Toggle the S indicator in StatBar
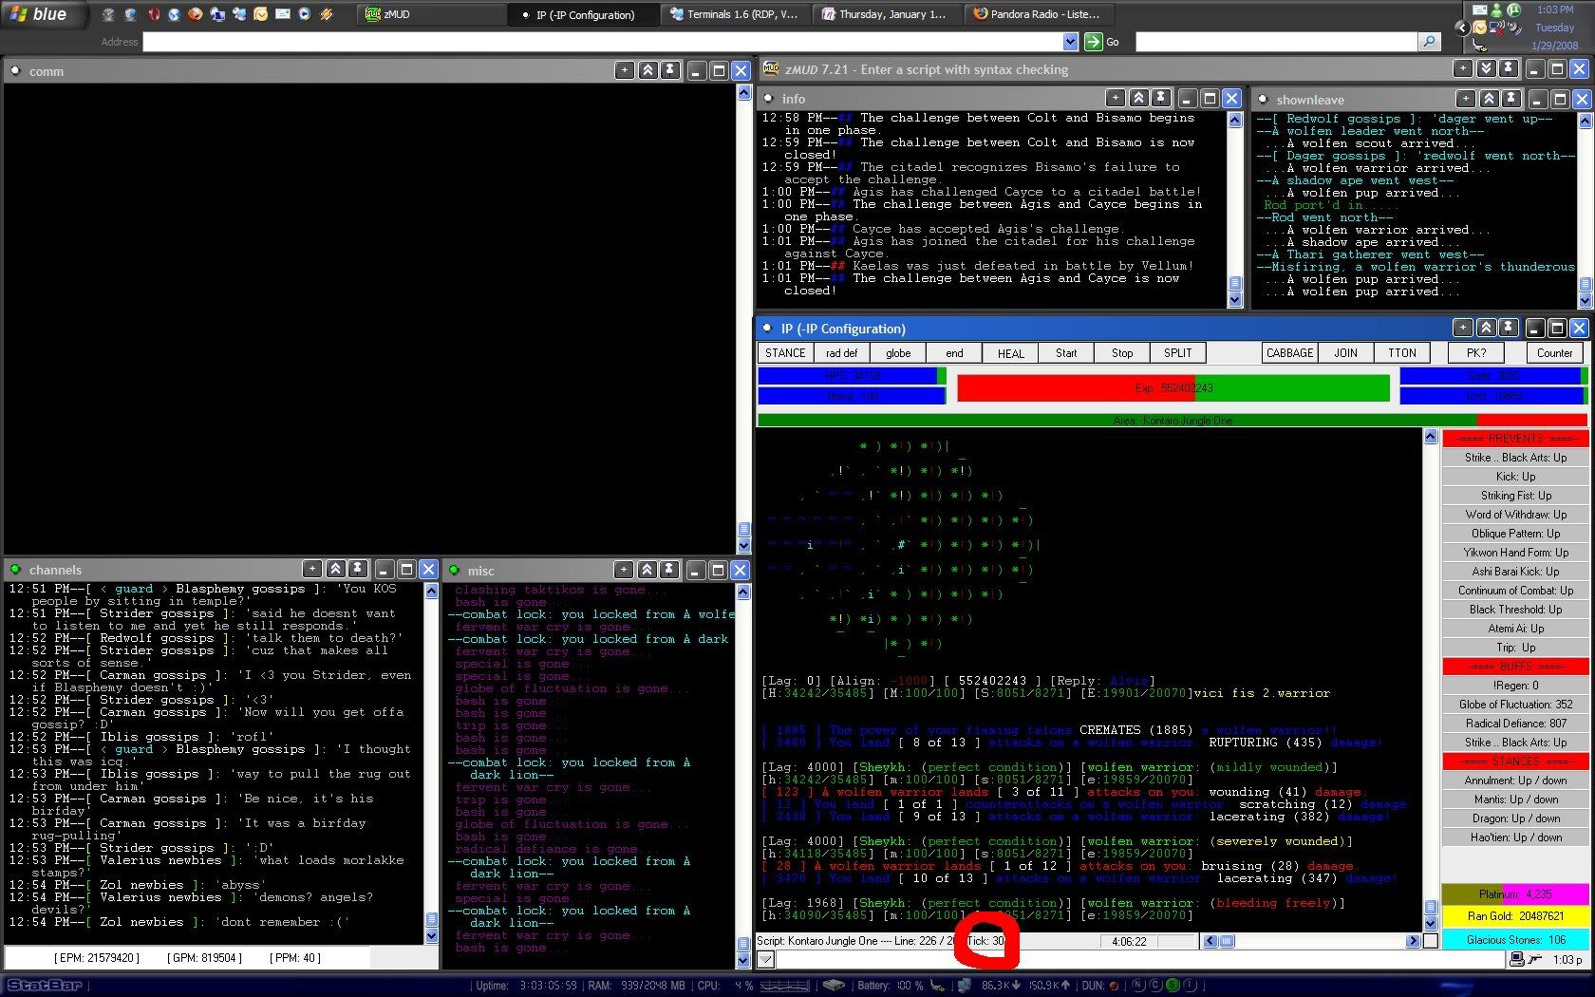 tap(1172, 986)
